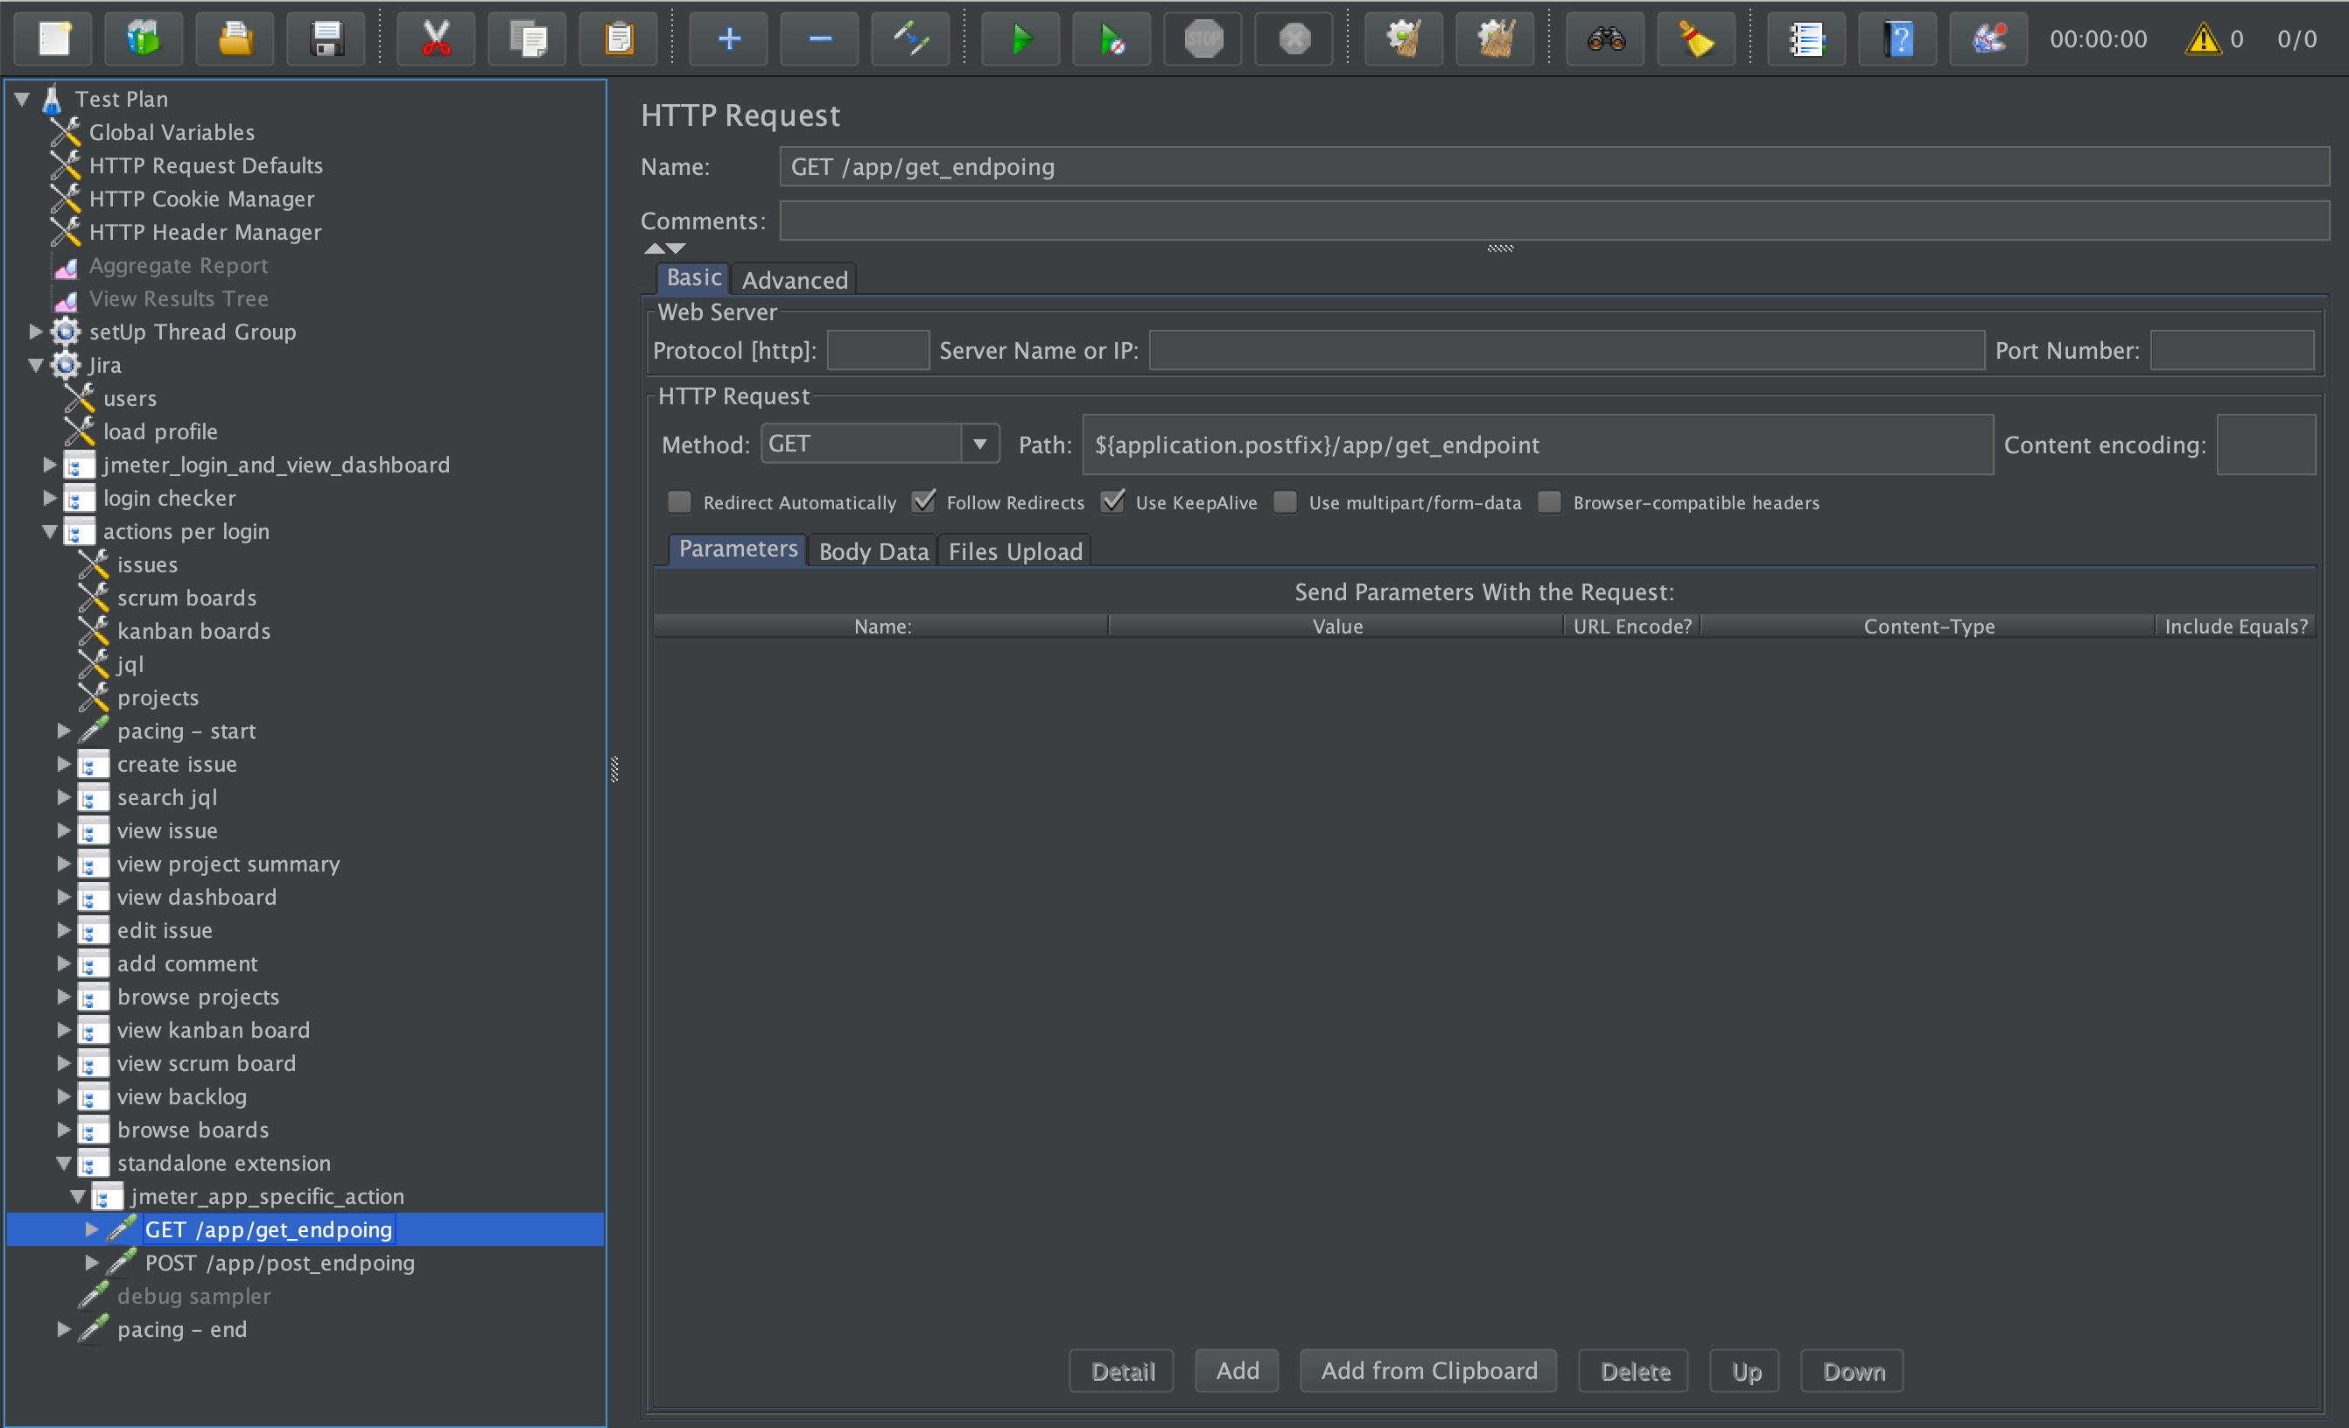Viewport: 2349px width, 1428px height.
Task: Enable Redirect Automatically
Action: [x=679, y=501]
